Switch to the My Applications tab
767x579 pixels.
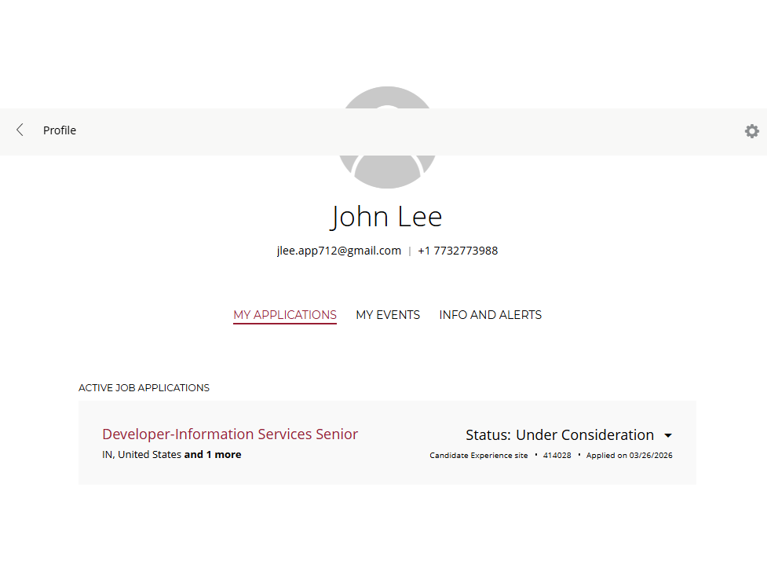coord(285,315)
